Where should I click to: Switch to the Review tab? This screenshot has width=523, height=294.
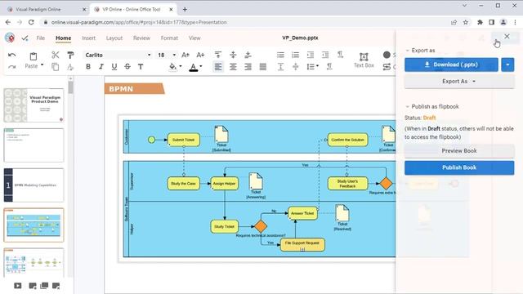141,38
